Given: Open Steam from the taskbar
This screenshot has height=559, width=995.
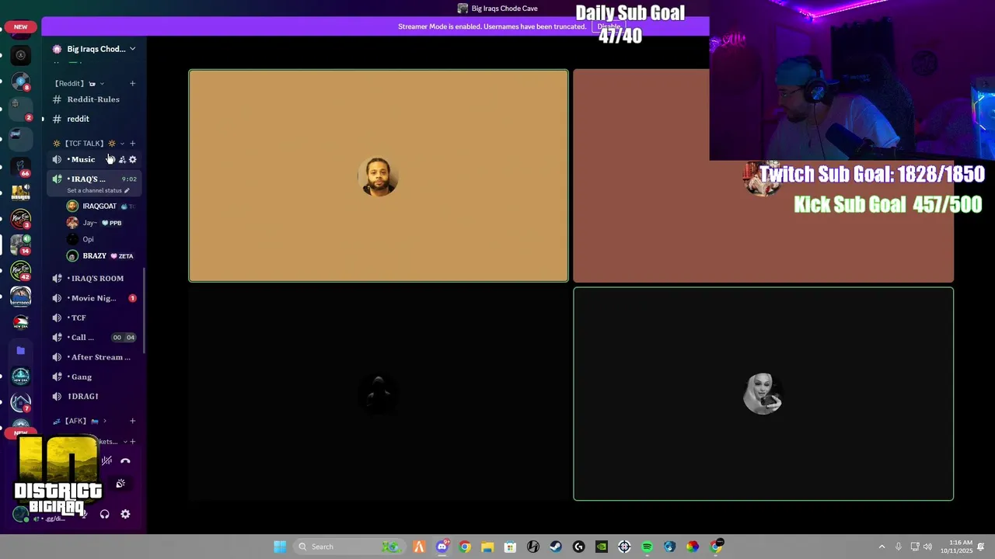Looking at the screenshot, I should tap(556, 547).
